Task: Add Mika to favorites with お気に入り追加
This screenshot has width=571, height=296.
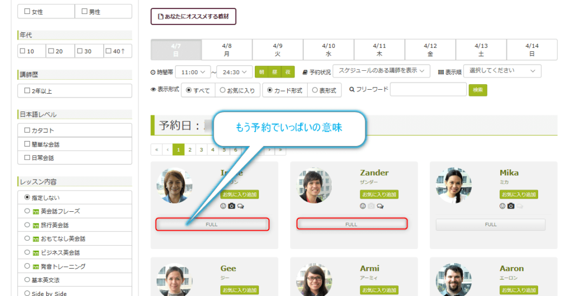Action: click(x=519, y=195)
